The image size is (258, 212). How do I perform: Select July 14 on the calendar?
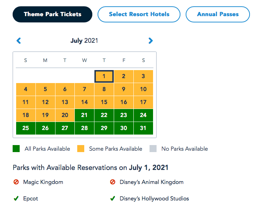[x=84, y=102]
